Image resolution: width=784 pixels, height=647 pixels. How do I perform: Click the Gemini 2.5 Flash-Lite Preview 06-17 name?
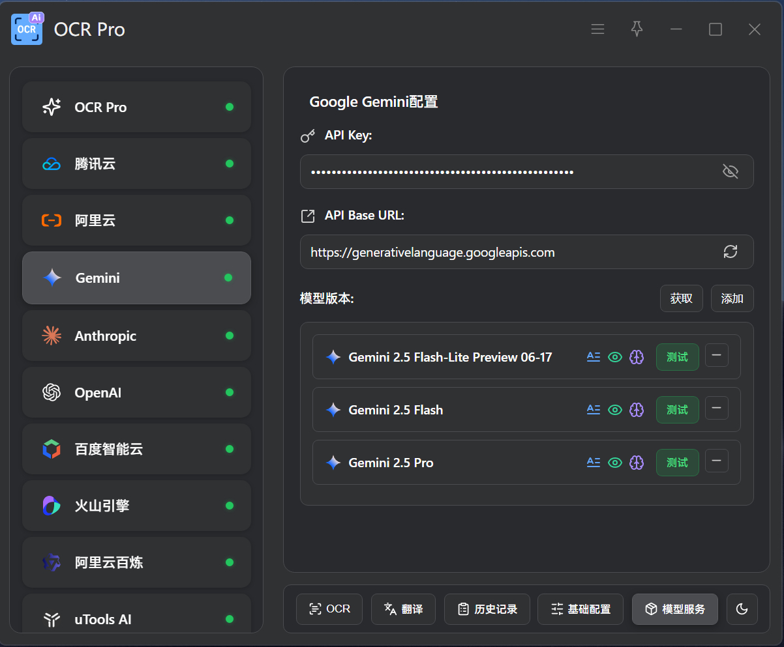[450, 357]
